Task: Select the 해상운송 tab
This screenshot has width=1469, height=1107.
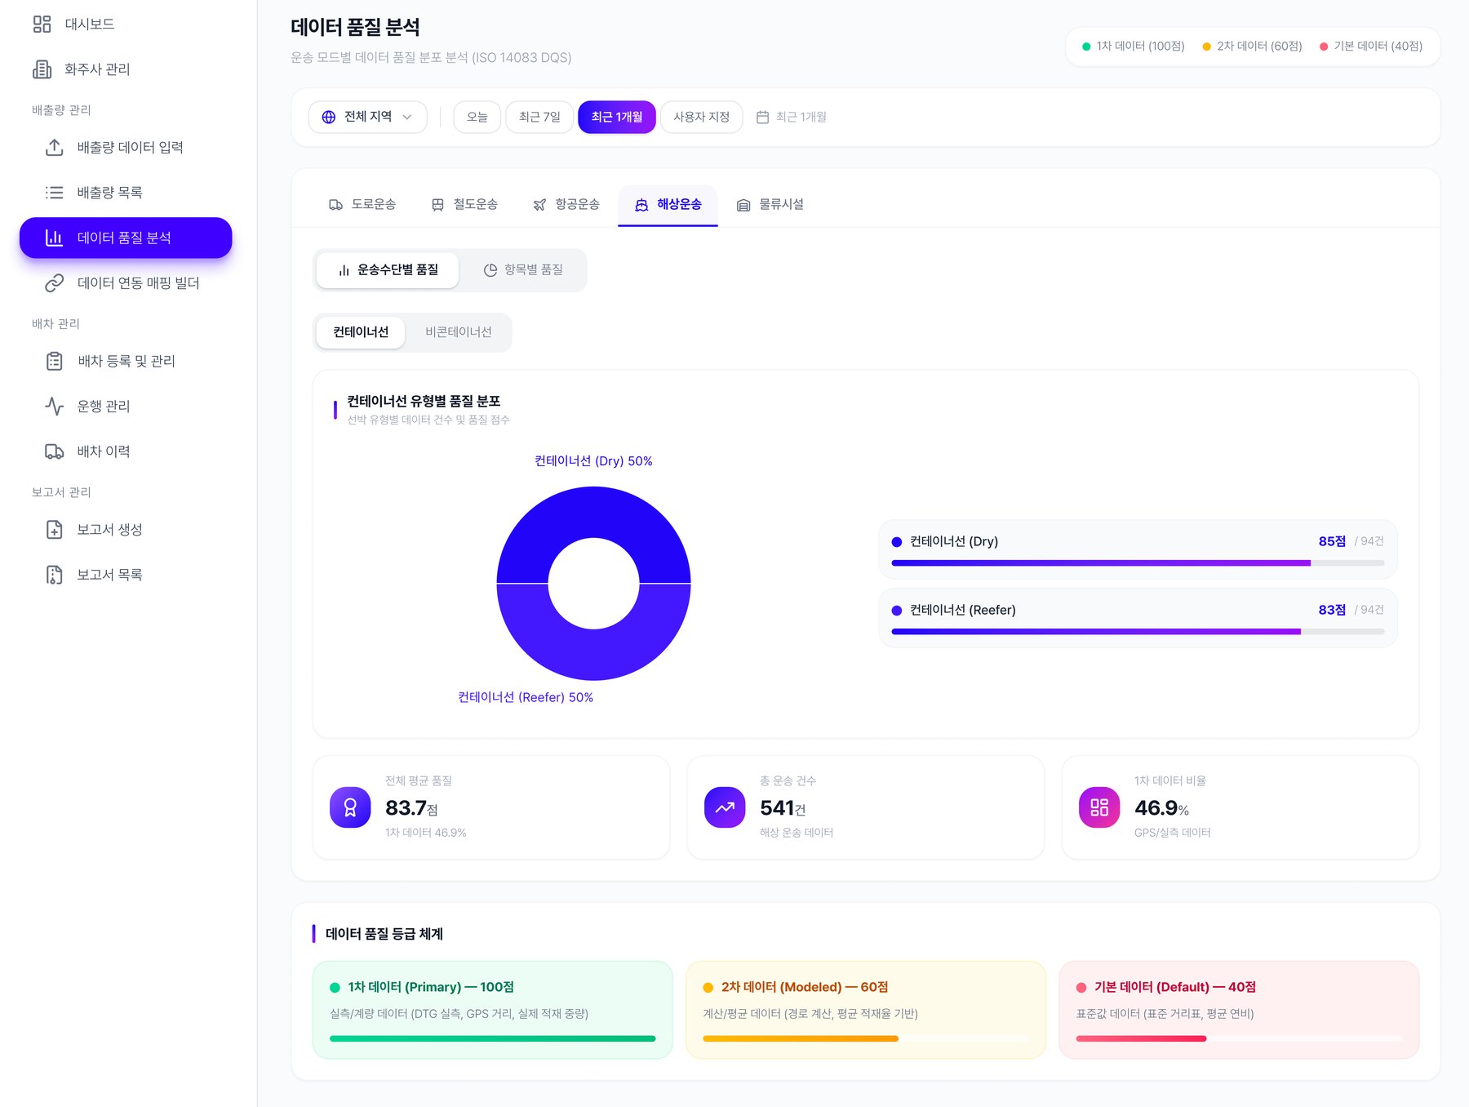Action: click(668, 205)
